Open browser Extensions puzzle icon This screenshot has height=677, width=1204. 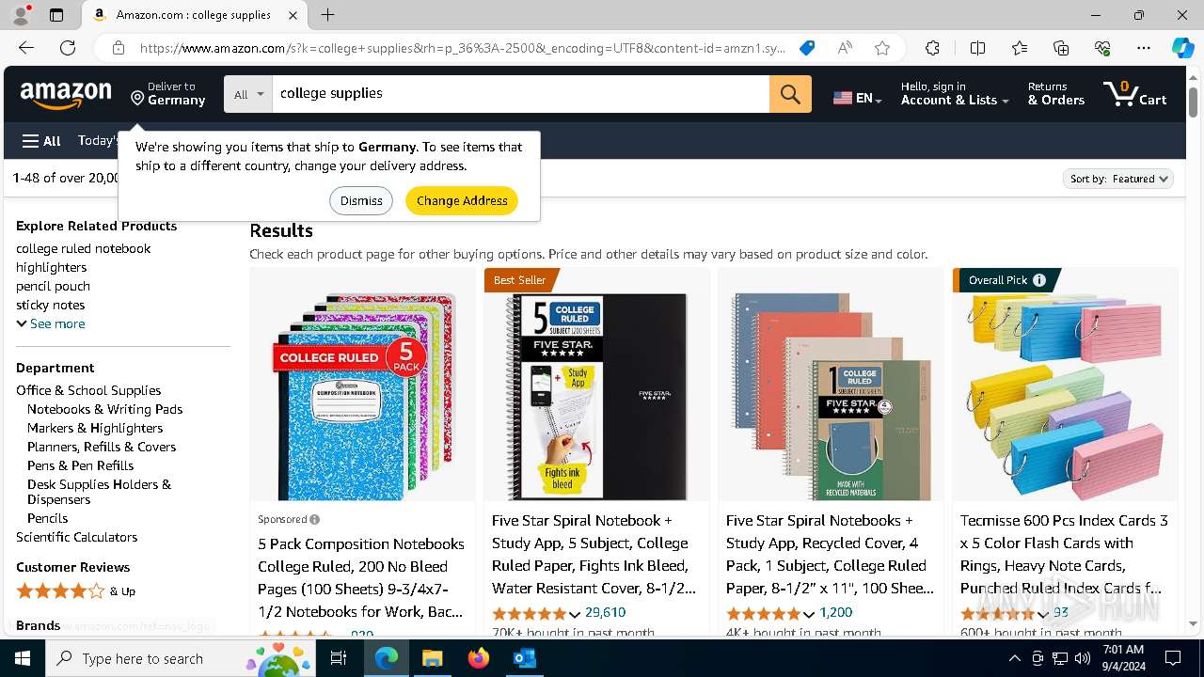click(932, 48)
